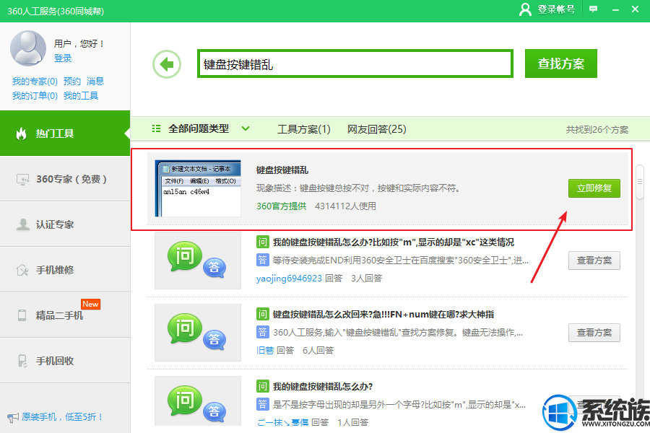Open question 我的键盘按键错乱怎么办?比如按"m"
The image size is (650, 433).
point(394,242)
